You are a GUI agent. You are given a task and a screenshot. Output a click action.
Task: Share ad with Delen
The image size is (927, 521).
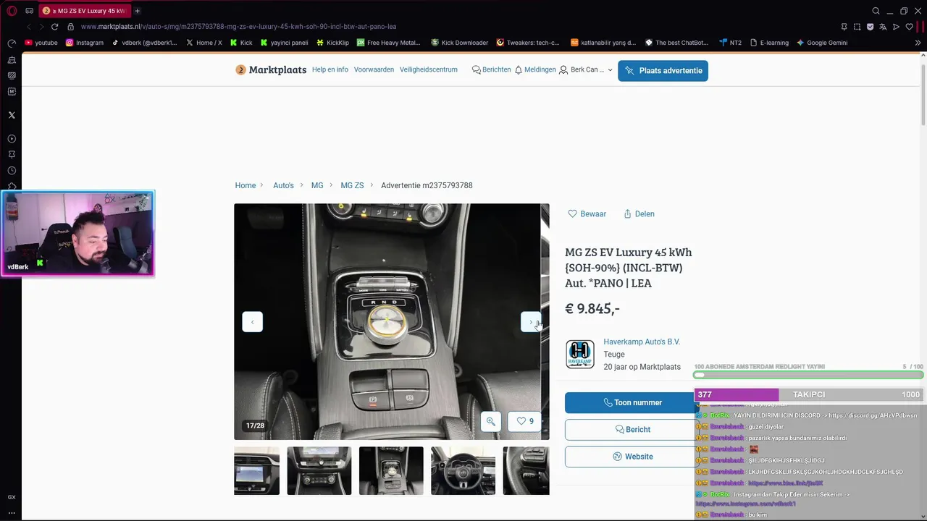coord(639,214)
